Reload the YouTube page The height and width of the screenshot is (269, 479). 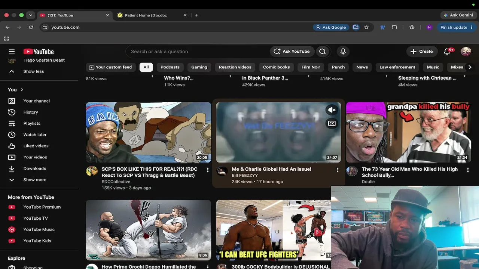(31, 27)
